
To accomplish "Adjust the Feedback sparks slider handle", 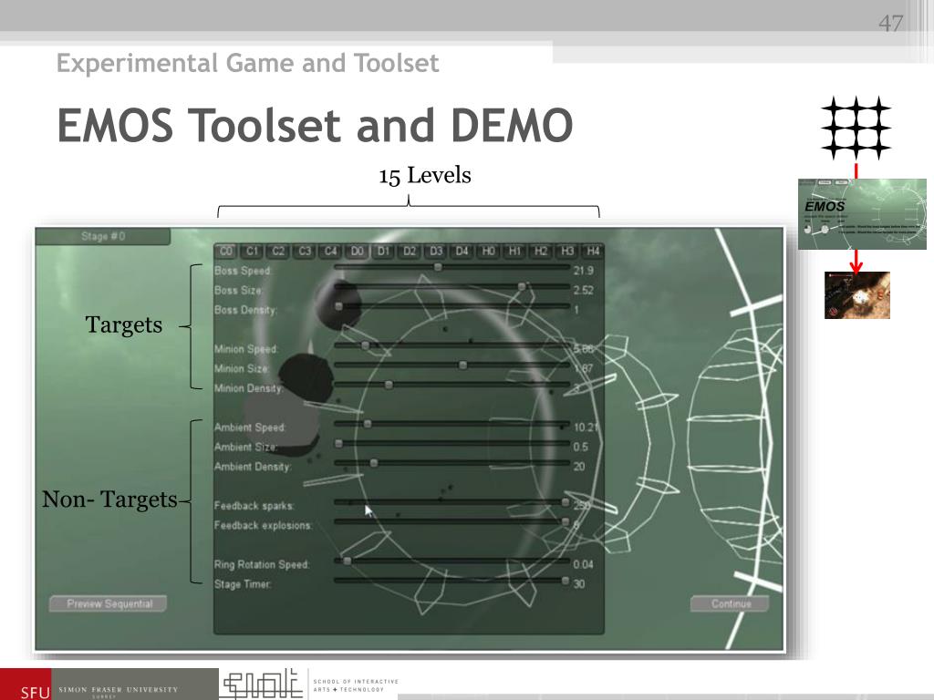I will 566,502.
